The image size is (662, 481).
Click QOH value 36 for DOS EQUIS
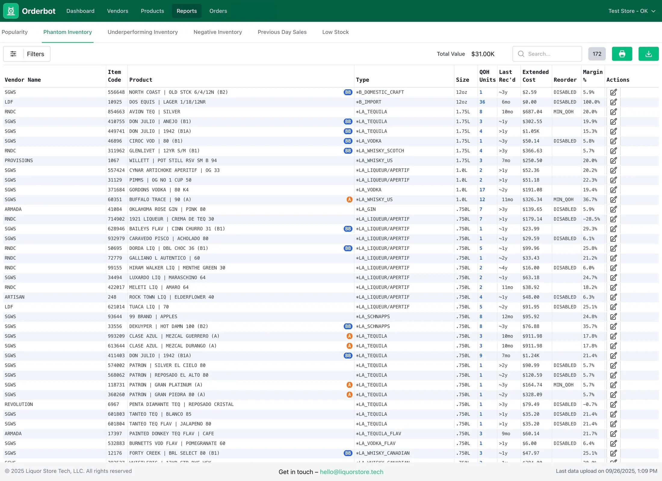(482, 102)
